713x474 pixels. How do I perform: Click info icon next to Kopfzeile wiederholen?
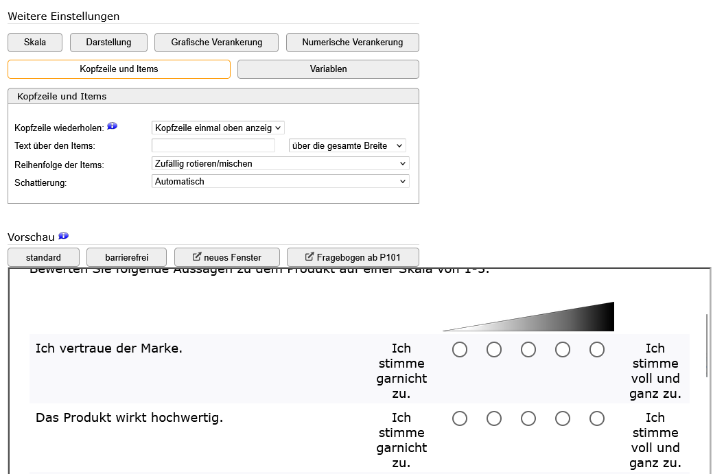[x=112, y=126]
